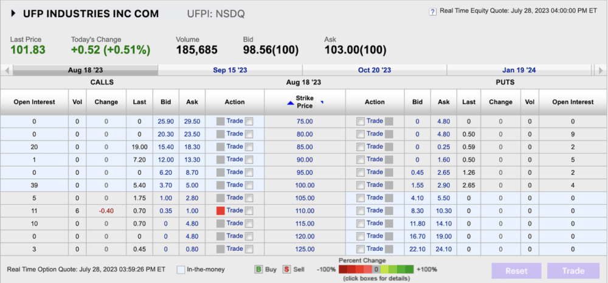Viewport: 608px width, 283px height.
Task: Click the call percent-change box at strike 80.00
Action: 220,134
